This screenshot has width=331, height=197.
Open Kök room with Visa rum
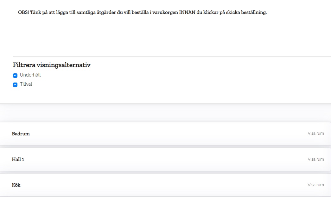pos(315,185)
